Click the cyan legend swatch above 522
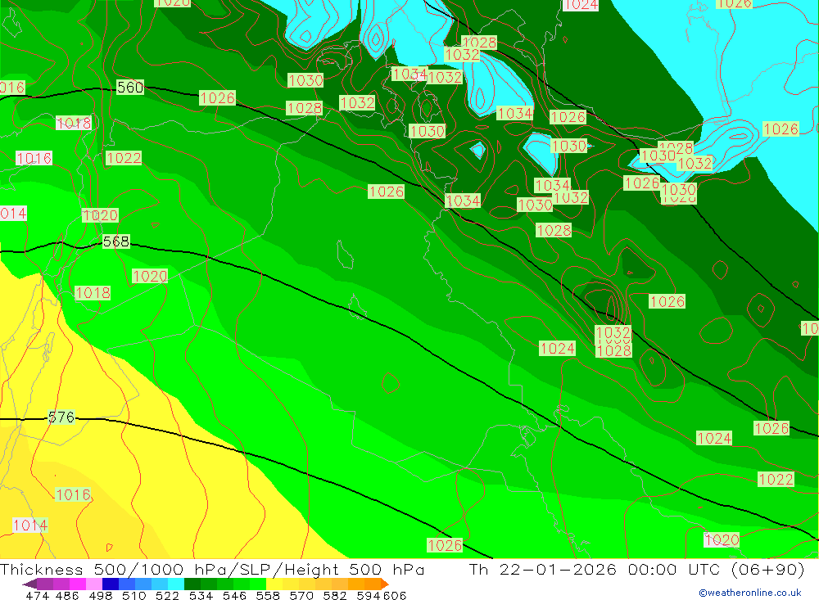Screen dimensions: 819x600 pos(176,584)
